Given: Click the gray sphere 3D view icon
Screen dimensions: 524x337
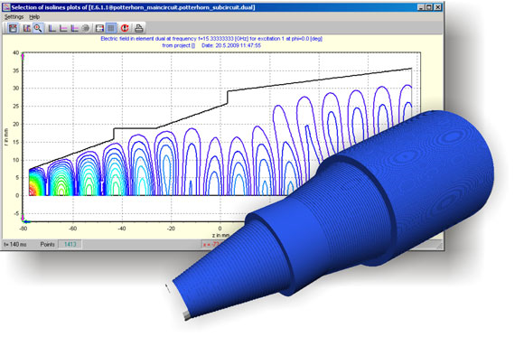Looking at the screenshot, I should click(x=86, y=28).
